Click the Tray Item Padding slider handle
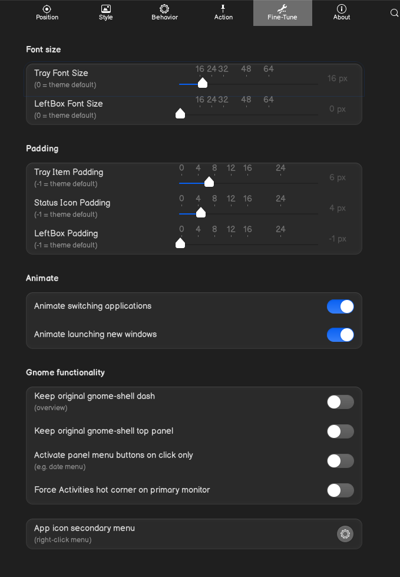The width and height of the screenshot is (400, 577). point(209,182)
